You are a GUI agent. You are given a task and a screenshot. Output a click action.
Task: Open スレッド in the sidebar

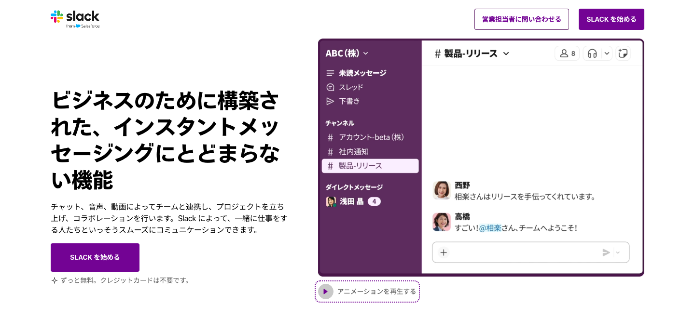[x=351, y=87]
